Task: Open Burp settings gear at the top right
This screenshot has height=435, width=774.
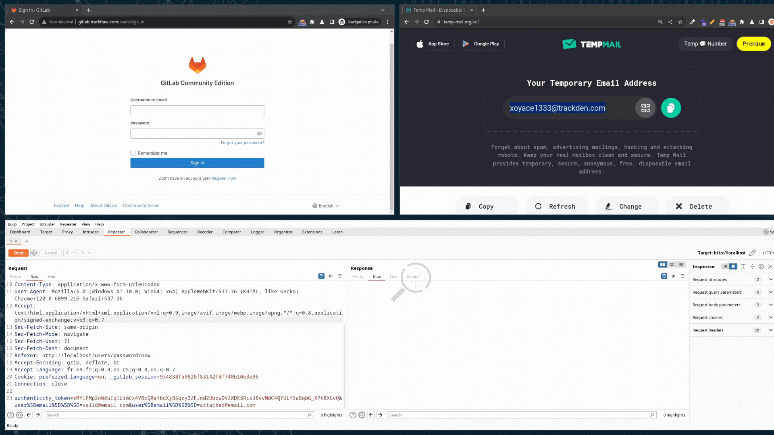Action: [x=766, y=232]
